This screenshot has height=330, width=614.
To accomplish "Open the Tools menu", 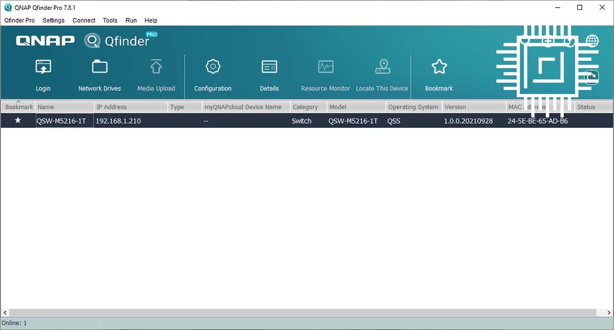I will coord(110,20).
